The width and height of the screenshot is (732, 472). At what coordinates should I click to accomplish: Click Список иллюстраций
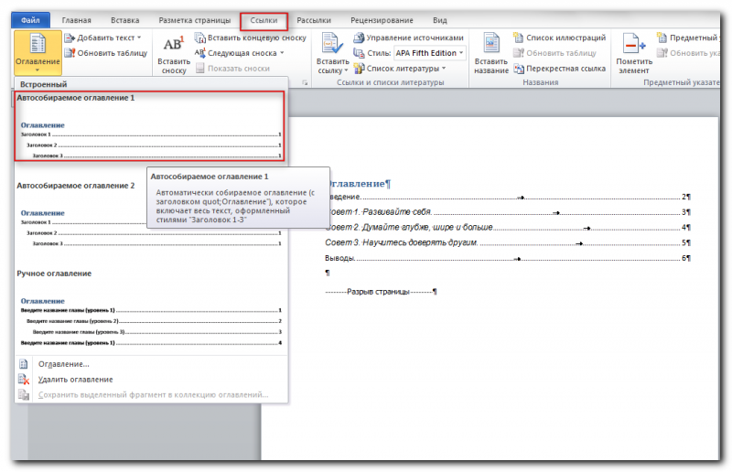click(560, 38)
